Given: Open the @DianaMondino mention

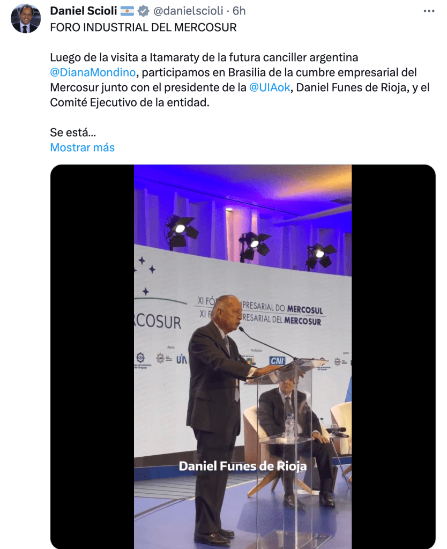Looking at the screenshot, I should (x=93, y=72).
